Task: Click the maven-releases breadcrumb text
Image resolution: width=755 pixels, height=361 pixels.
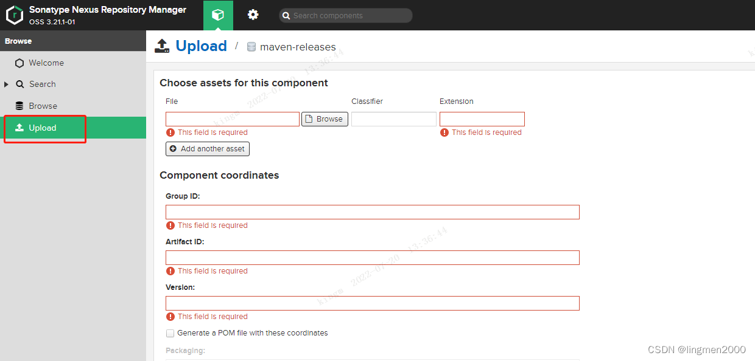Action: [x=298, y=47]
